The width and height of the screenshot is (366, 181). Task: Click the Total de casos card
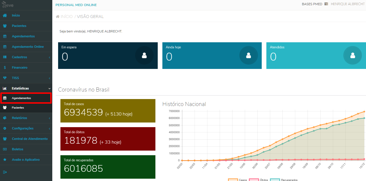click(x=108, y=111)
